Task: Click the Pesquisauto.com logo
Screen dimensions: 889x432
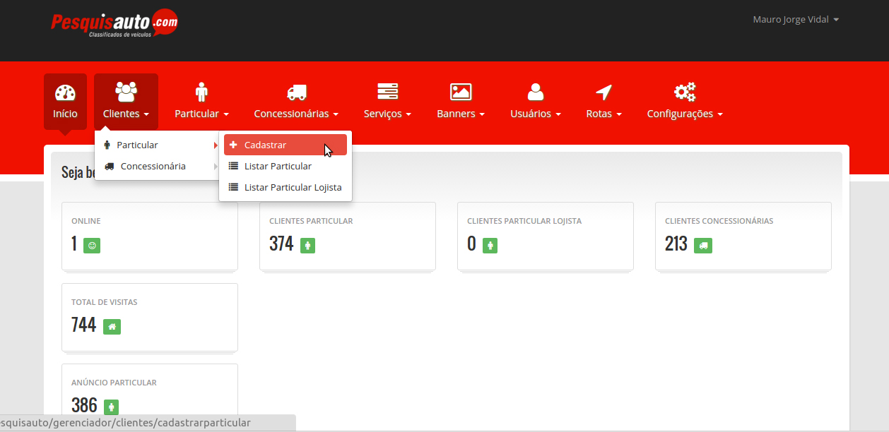Action: point(114,23)
